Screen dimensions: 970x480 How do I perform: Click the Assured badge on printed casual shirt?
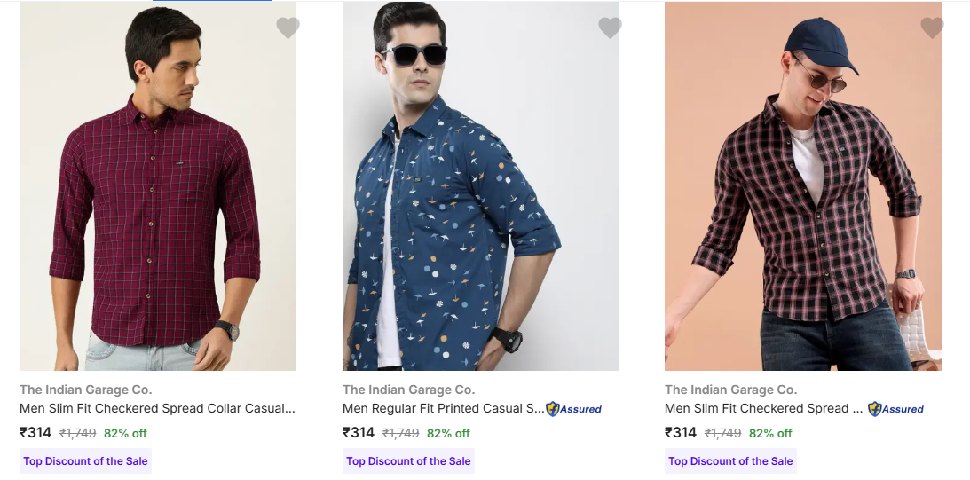coord(574,409)
